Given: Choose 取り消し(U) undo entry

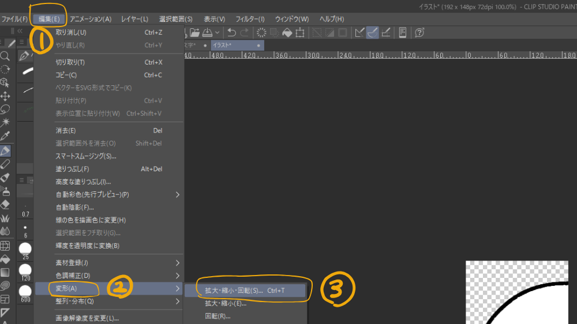Looking at the screenshot, I should tap(109, 32).
